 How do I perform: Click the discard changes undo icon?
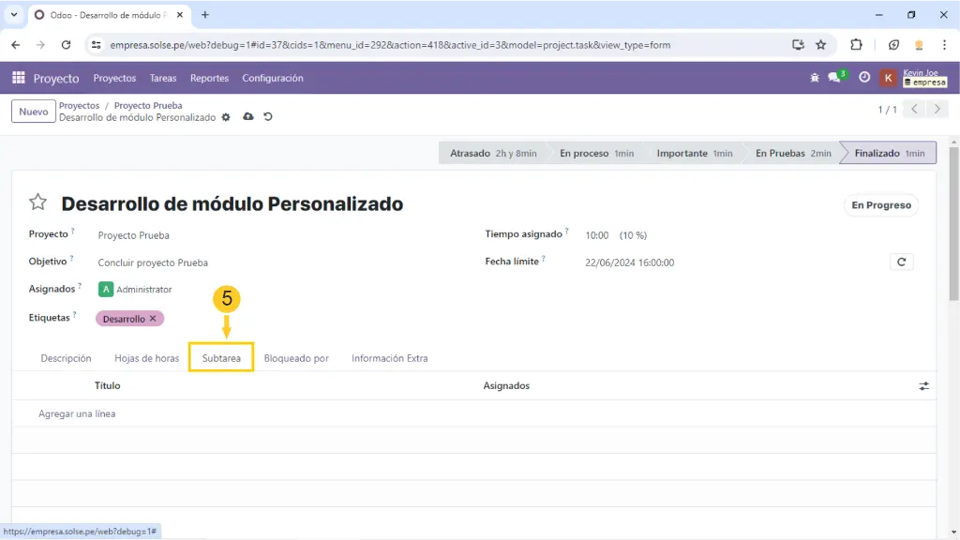pos(268,117)
